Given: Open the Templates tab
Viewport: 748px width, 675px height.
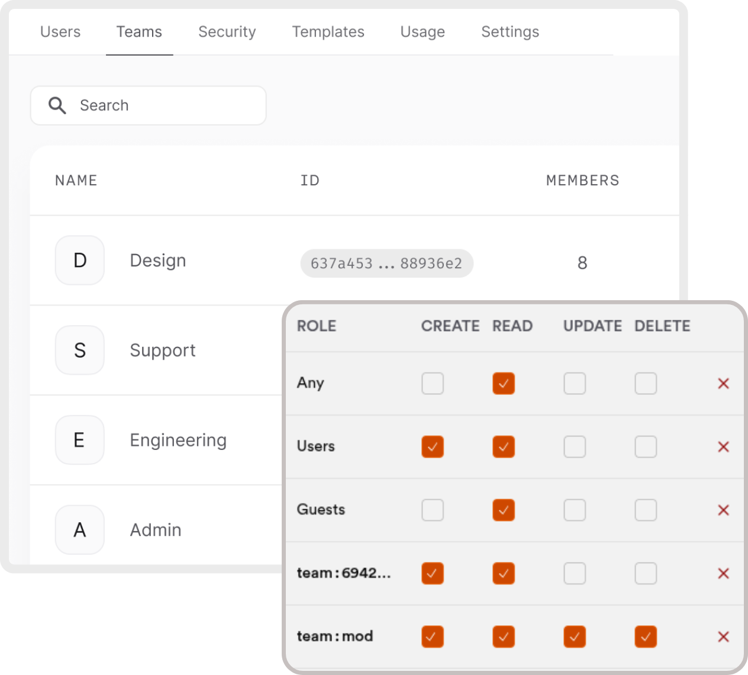Looking at the screenshot, I should (x=328, y=32).
